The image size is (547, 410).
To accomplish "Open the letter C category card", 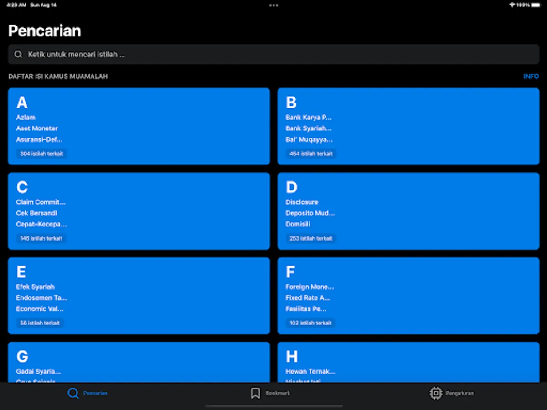I will tap(139, 211).
